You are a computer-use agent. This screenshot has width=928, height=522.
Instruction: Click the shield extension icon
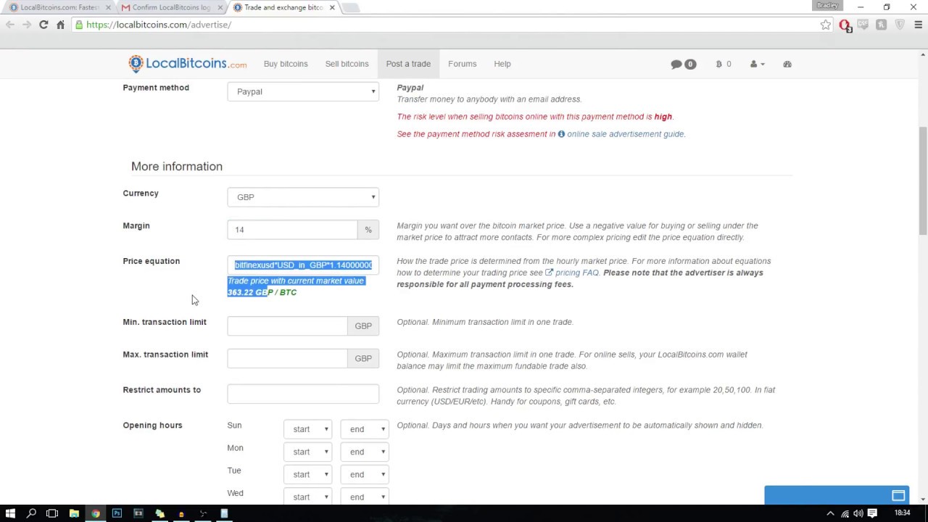pyautogui.click(x=900, y=25)
